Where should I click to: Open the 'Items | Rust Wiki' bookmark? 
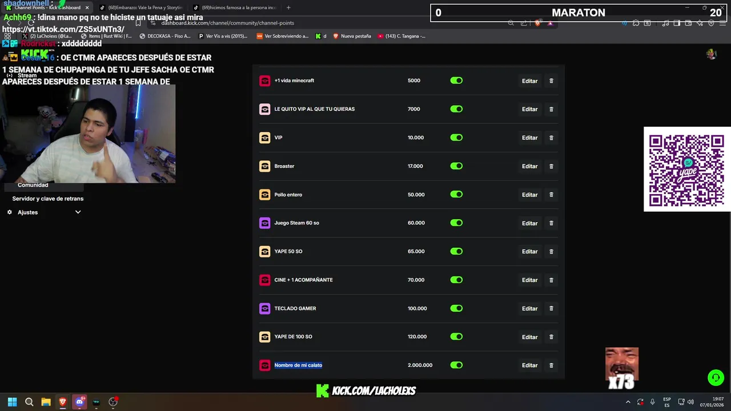[x=106, y=36]
